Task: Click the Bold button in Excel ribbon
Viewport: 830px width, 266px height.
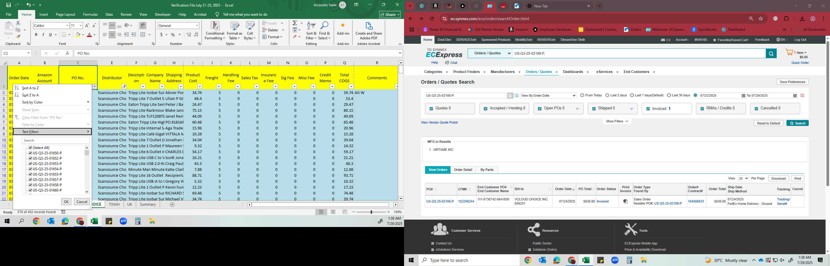Action: pos(36,35)
